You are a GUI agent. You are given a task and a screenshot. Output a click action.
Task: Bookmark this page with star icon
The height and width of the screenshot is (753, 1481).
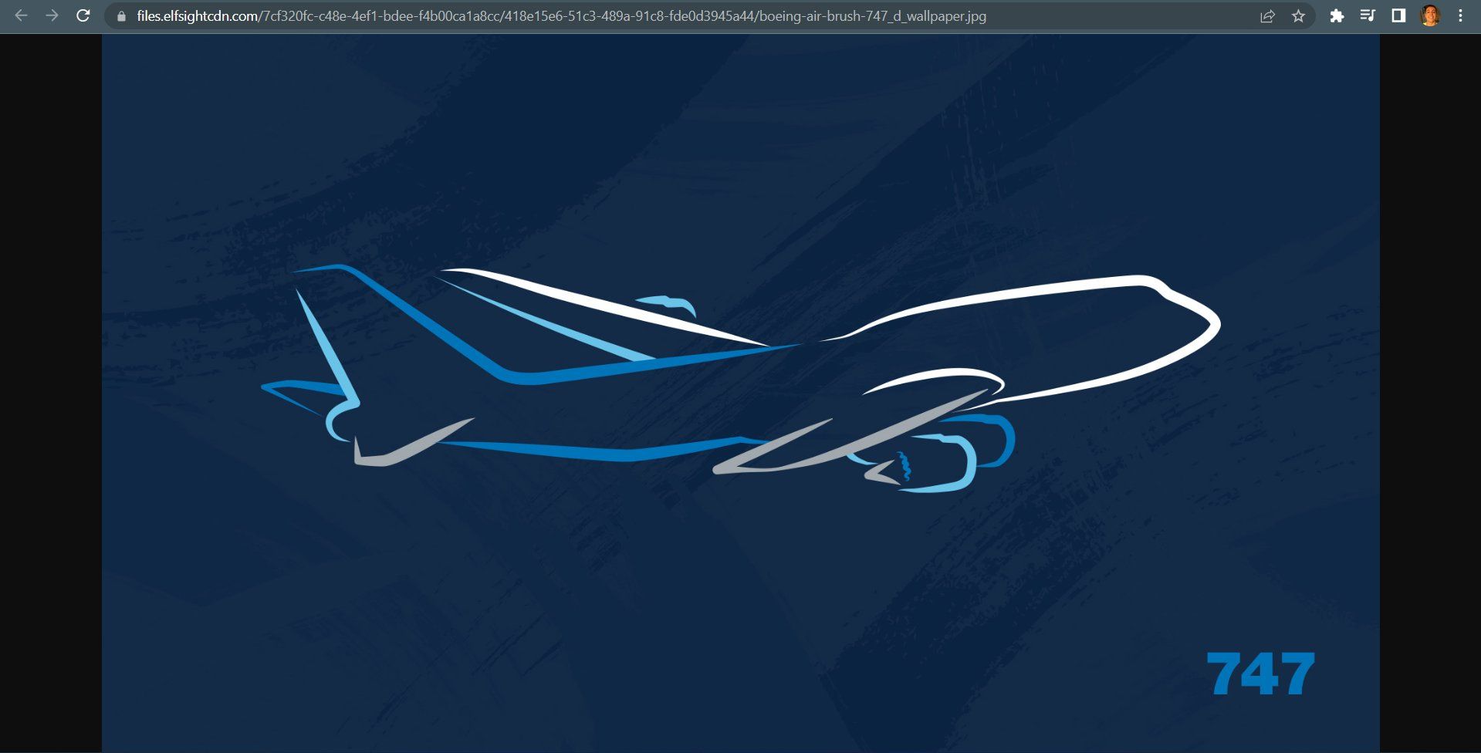tap(1299, 16)
